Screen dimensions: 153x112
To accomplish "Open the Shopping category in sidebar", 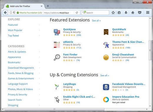I will tap(13, 105).
